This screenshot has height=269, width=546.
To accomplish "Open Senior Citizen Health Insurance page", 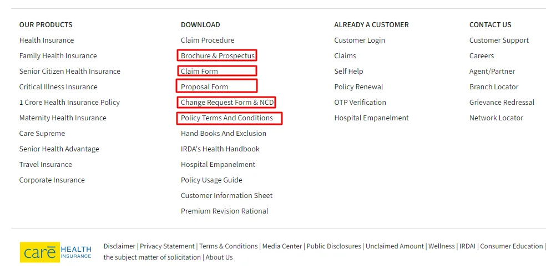I will [69, 72].
